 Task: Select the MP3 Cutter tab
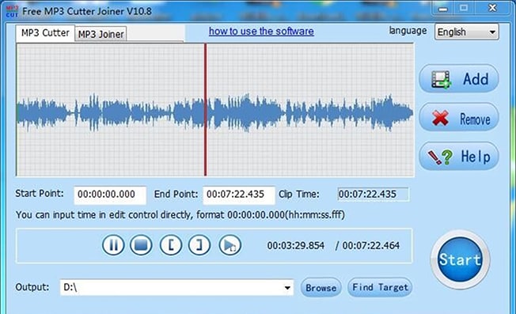point(45,33)
